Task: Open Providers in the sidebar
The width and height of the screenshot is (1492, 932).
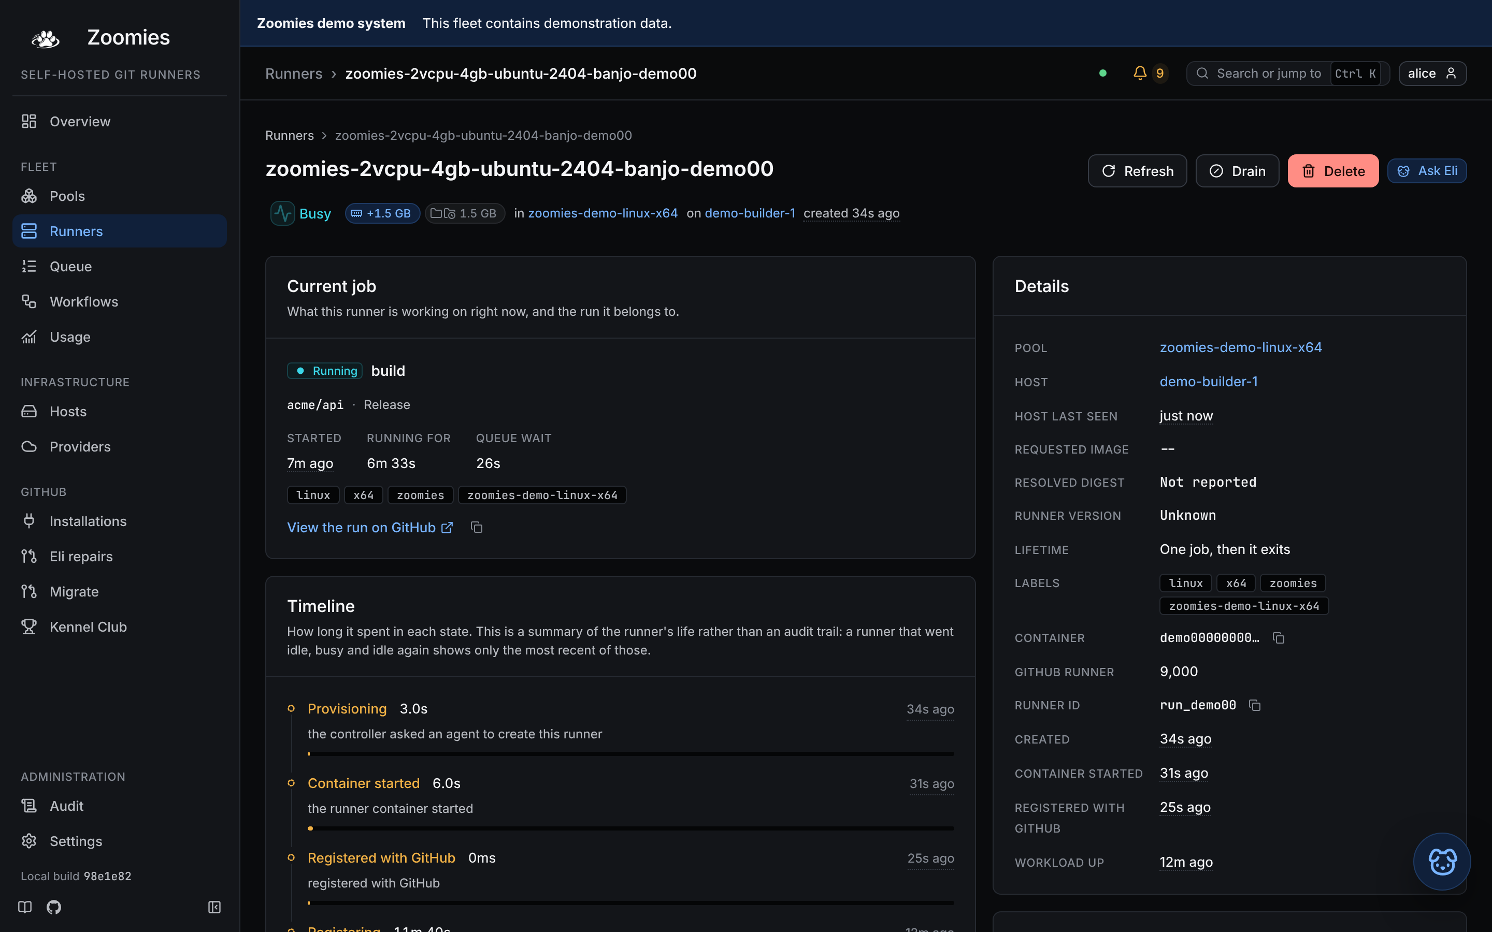Action: pos(120,446)
